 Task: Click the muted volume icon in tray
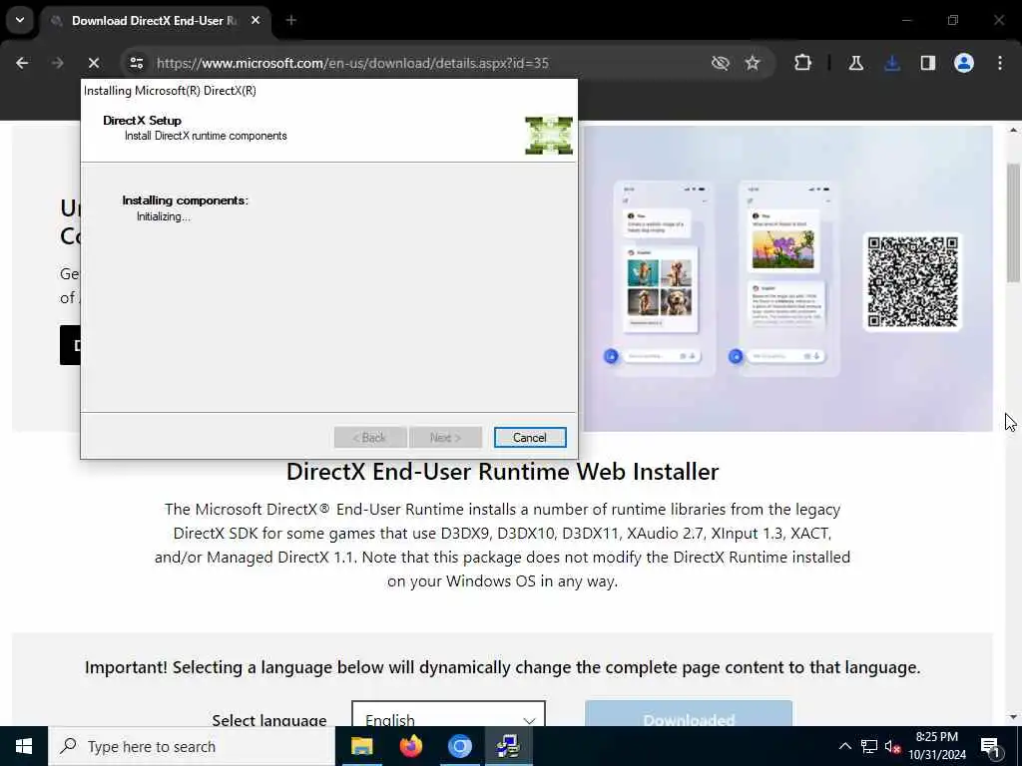(892, 747)
